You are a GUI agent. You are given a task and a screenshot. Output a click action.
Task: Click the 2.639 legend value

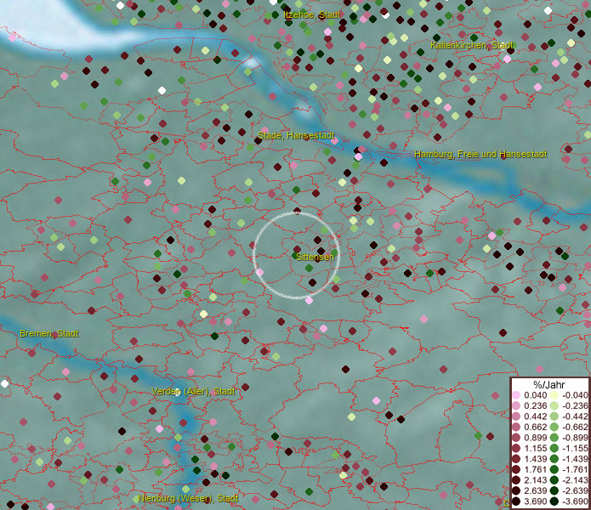click(535, 490)
